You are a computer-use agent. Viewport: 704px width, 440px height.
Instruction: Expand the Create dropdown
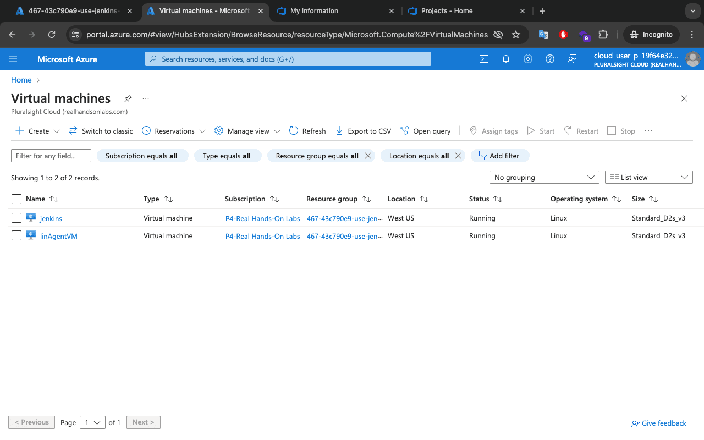pos(37,131)
